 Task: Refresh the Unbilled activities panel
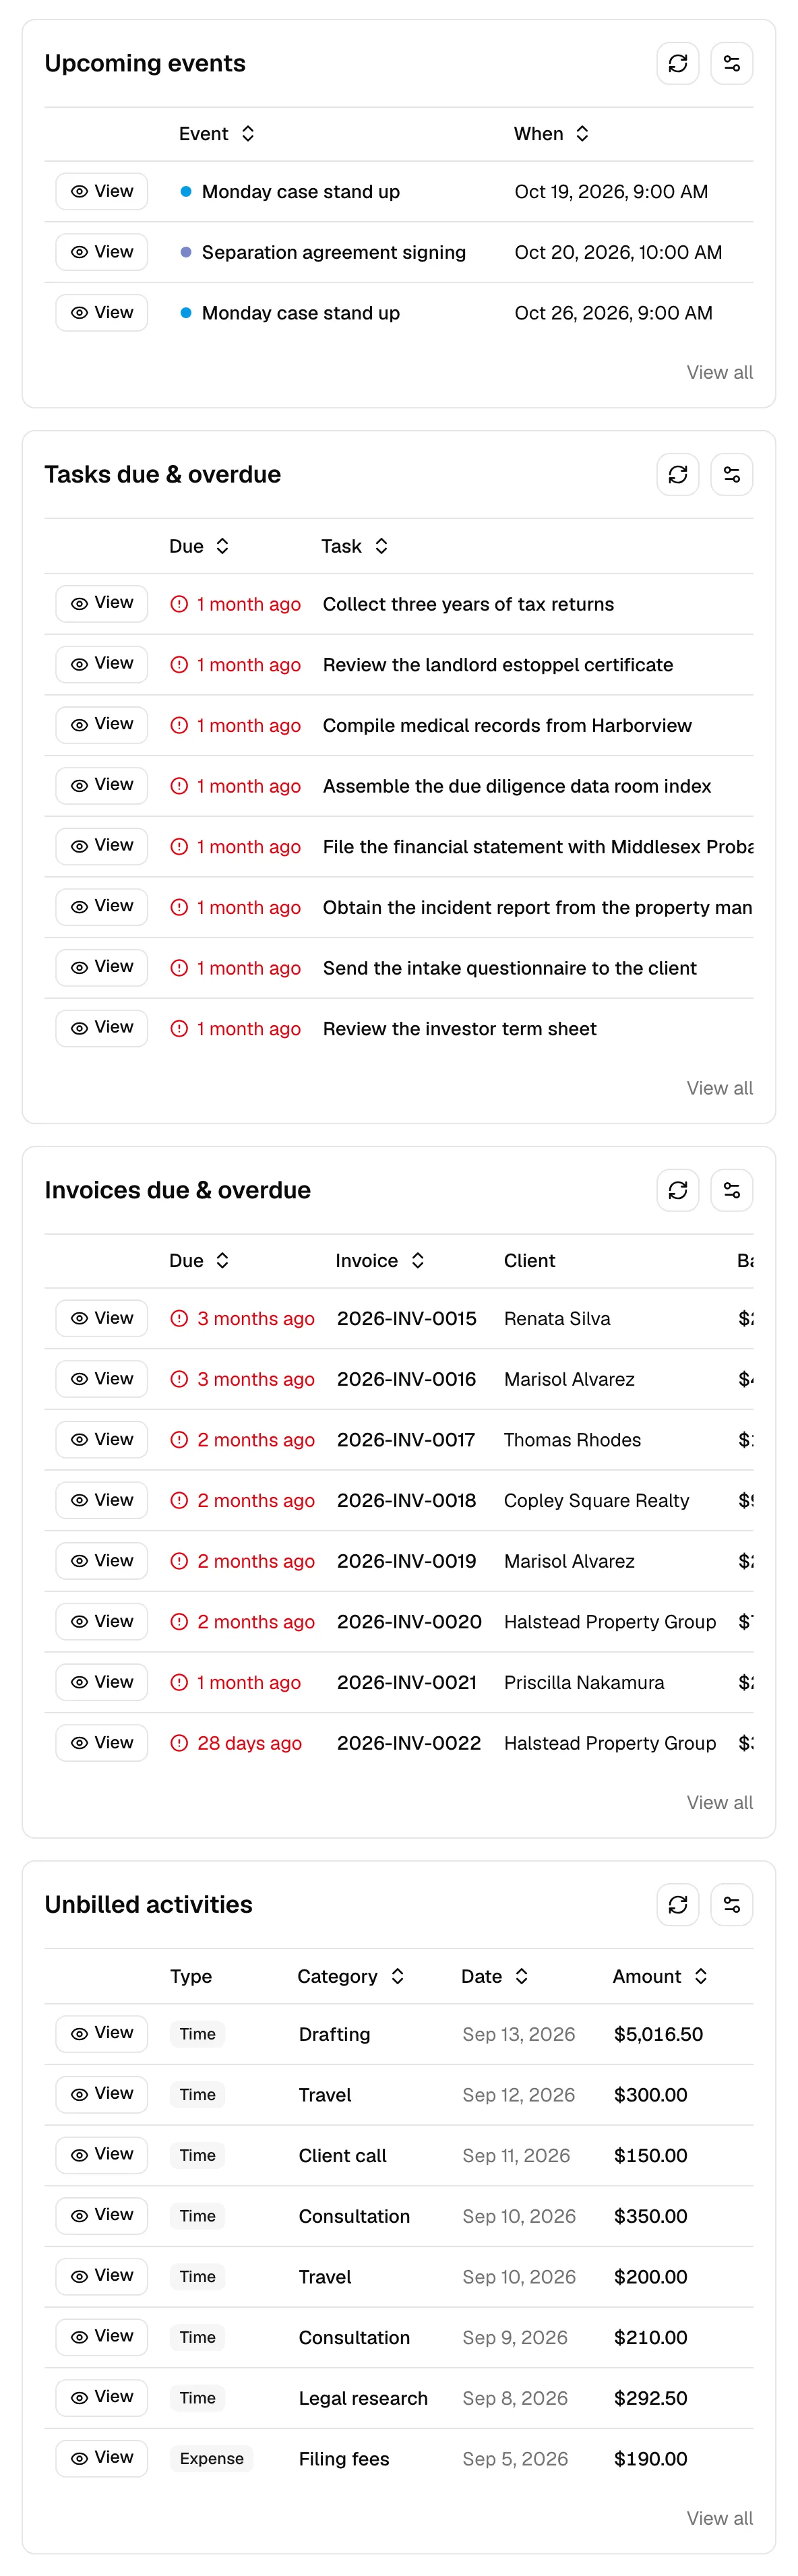click(677, 1905)
